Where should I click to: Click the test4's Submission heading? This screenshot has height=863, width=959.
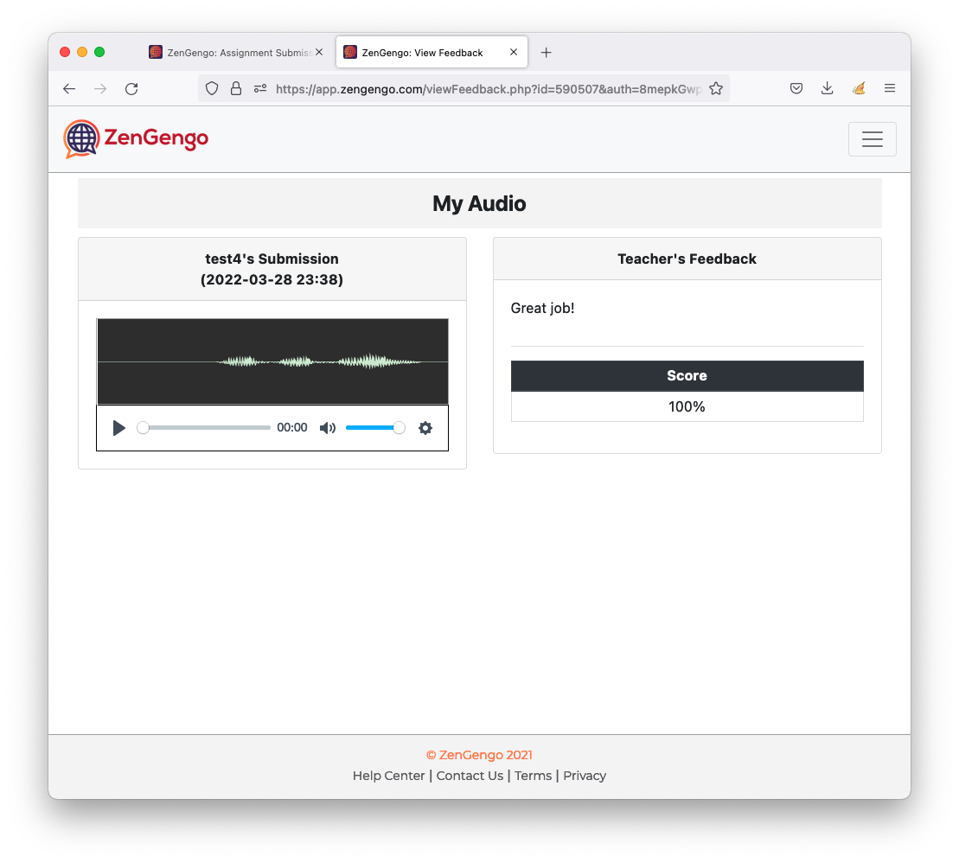coord(272,269)
